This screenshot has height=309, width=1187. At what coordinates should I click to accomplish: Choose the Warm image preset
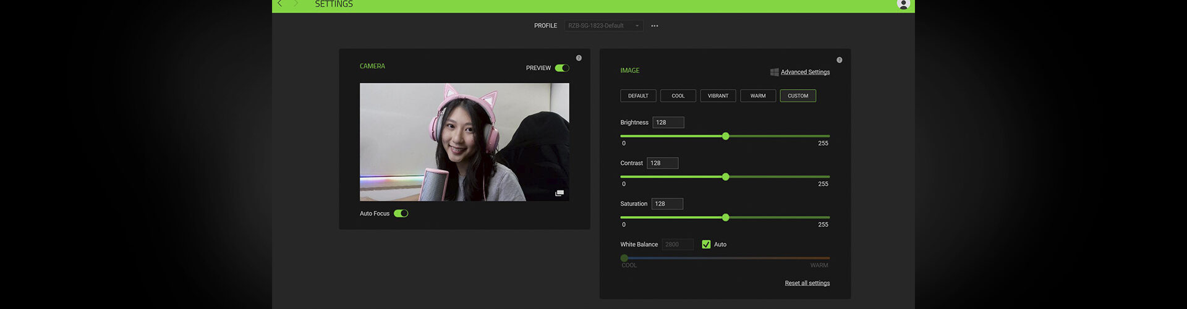coord(758,96)
